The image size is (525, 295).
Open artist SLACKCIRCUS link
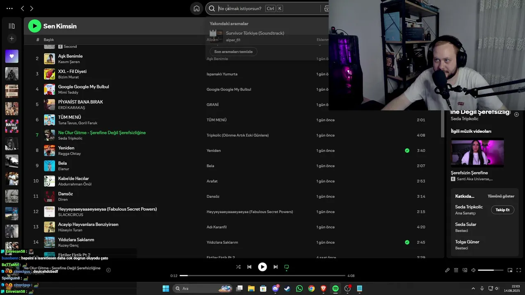point(71,215)
